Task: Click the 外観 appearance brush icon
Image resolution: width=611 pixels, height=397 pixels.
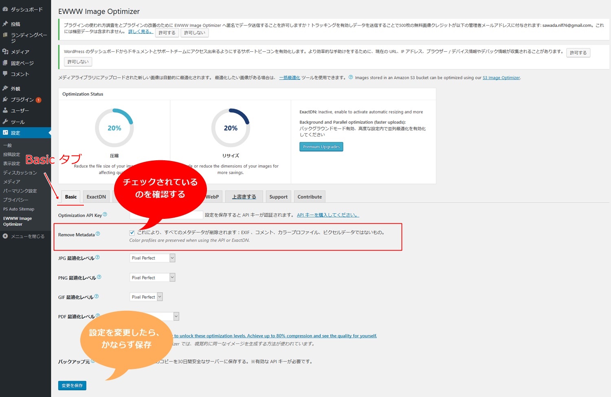Action: click(5, 88)
